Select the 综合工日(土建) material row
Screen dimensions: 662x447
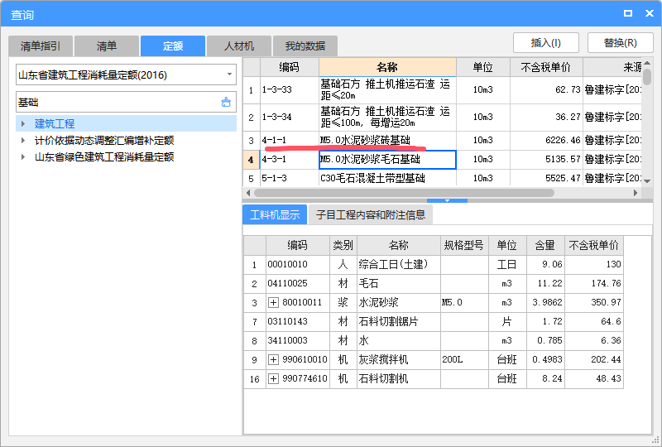pyautogui.click(x=434, y=265)
